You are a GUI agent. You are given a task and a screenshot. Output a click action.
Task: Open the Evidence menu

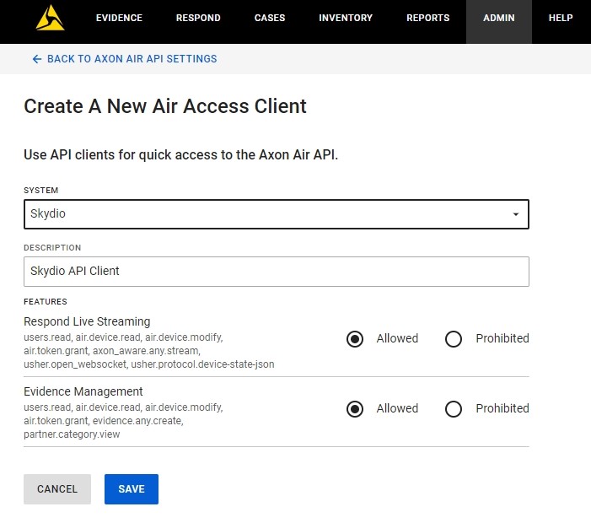(x=119, y=18)
